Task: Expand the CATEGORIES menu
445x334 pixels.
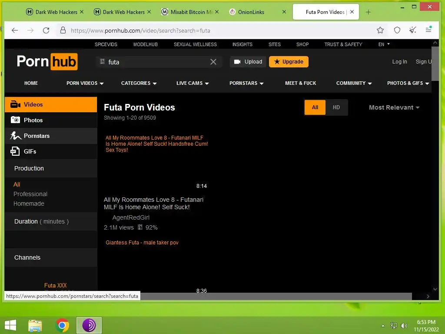Action: 139,83
